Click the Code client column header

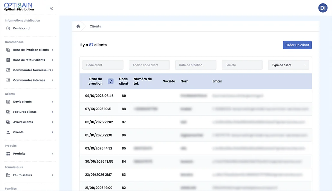[x=124, y=81]
